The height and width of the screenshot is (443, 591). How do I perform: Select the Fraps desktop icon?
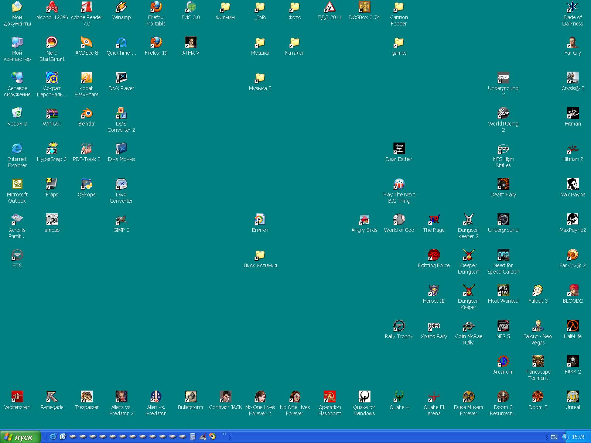[52, 184]
